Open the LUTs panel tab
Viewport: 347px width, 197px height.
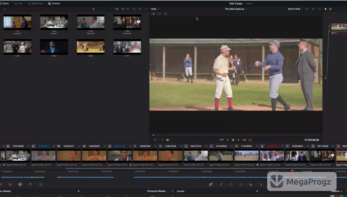tap(18, 3)
